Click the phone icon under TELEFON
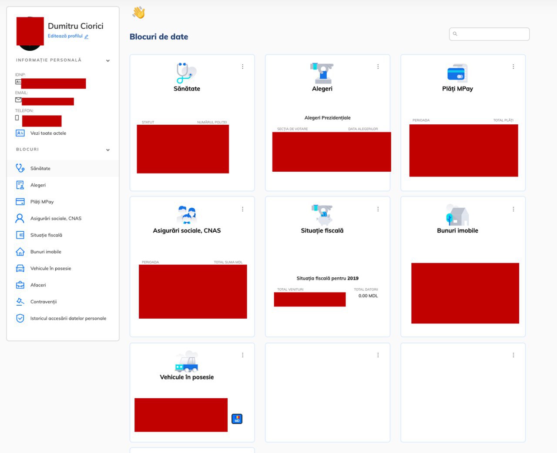 pyautogui.click(x=17, y=118)
